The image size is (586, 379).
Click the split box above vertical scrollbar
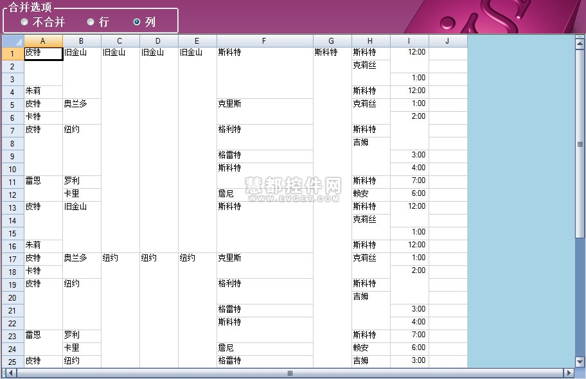[580, 37]
